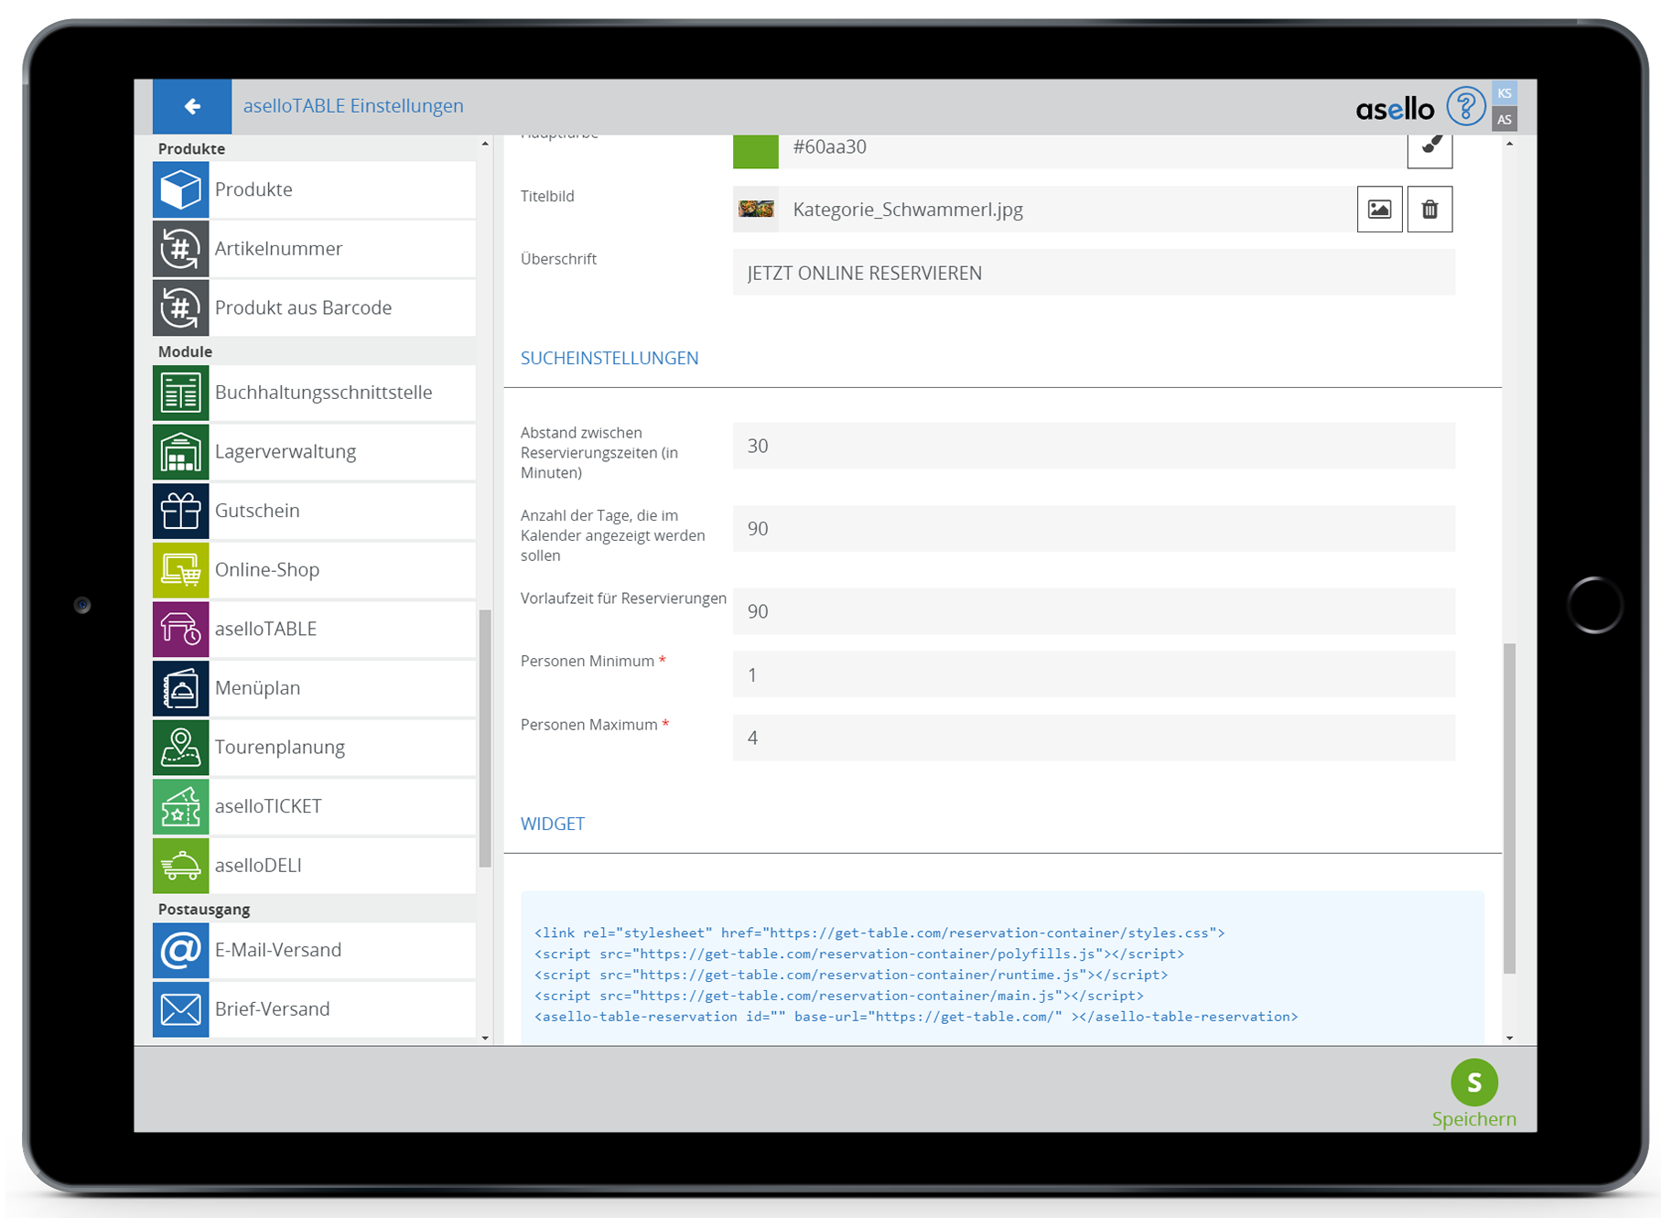Click the sidebar scroll down arrow
1661x1218 pixels.
click(485, 1038)
